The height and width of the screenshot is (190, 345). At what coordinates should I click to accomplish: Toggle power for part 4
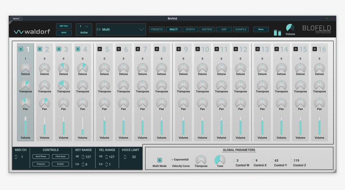(x=78, y=49)
